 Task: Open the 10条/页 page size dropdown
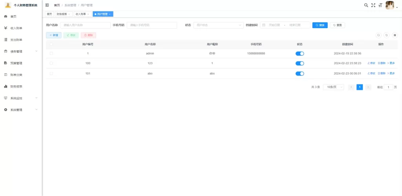[333, 87]
